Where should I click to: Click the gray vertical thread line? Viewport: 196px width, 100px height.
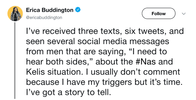[x=15, y=61]
